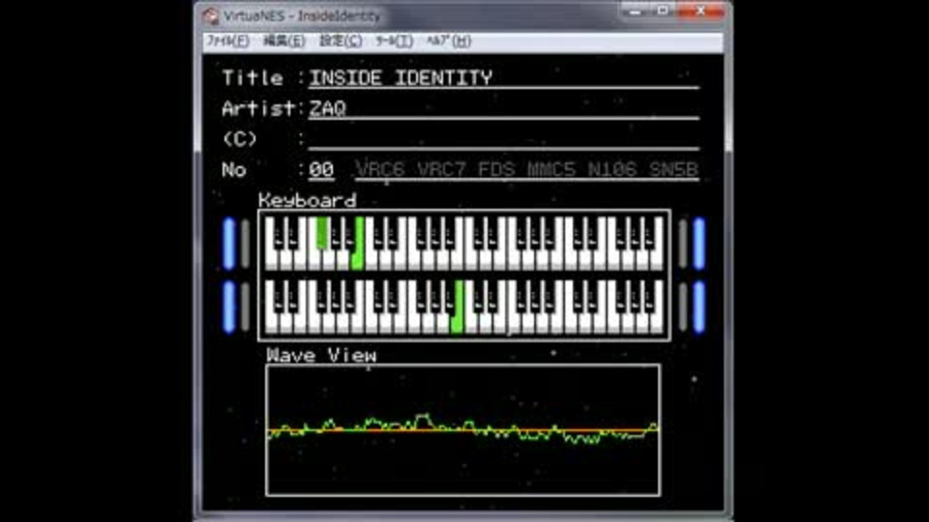This screenshot has width=929, height=522.
Task: Click the highlighted green key on lower keyboard
Action: pyautogui.click(x=457, y=306)
